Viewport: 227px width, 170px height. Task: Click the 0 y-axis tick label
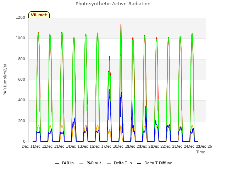coord(24,142)
